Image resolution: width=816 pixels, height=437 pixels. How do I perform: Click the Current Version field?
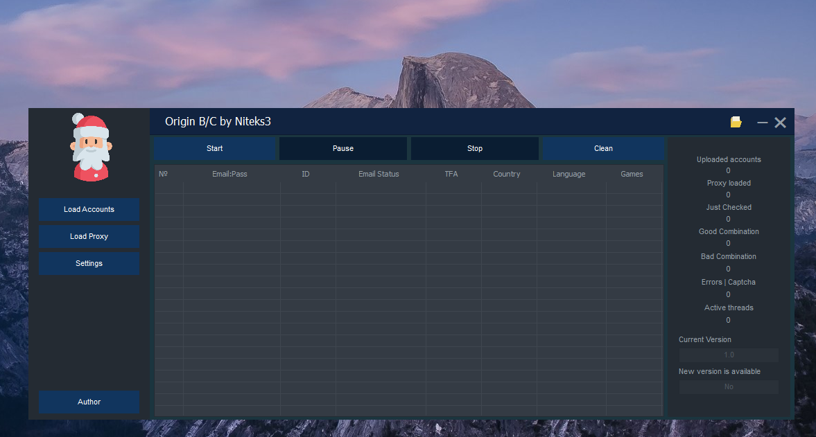729,355
